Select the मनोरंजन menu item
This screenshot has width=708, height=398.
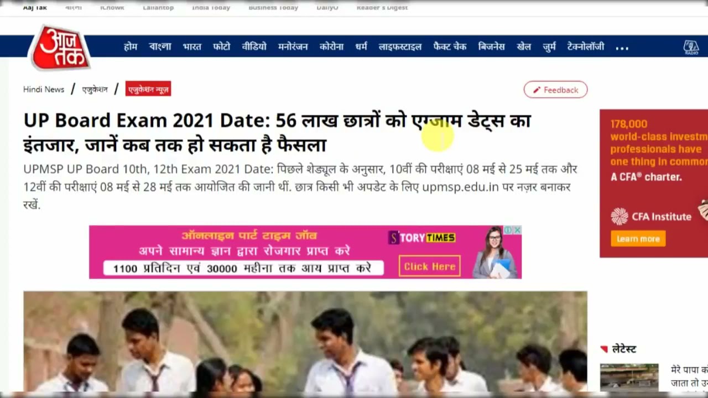tap(293, 46)
